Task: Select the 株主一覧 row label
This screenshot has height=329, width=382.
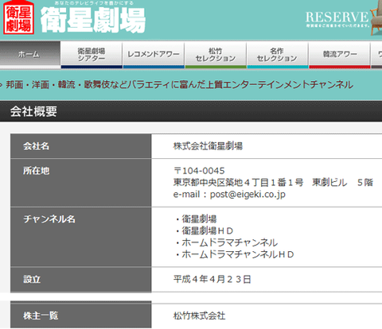Action: coord(41,315)
